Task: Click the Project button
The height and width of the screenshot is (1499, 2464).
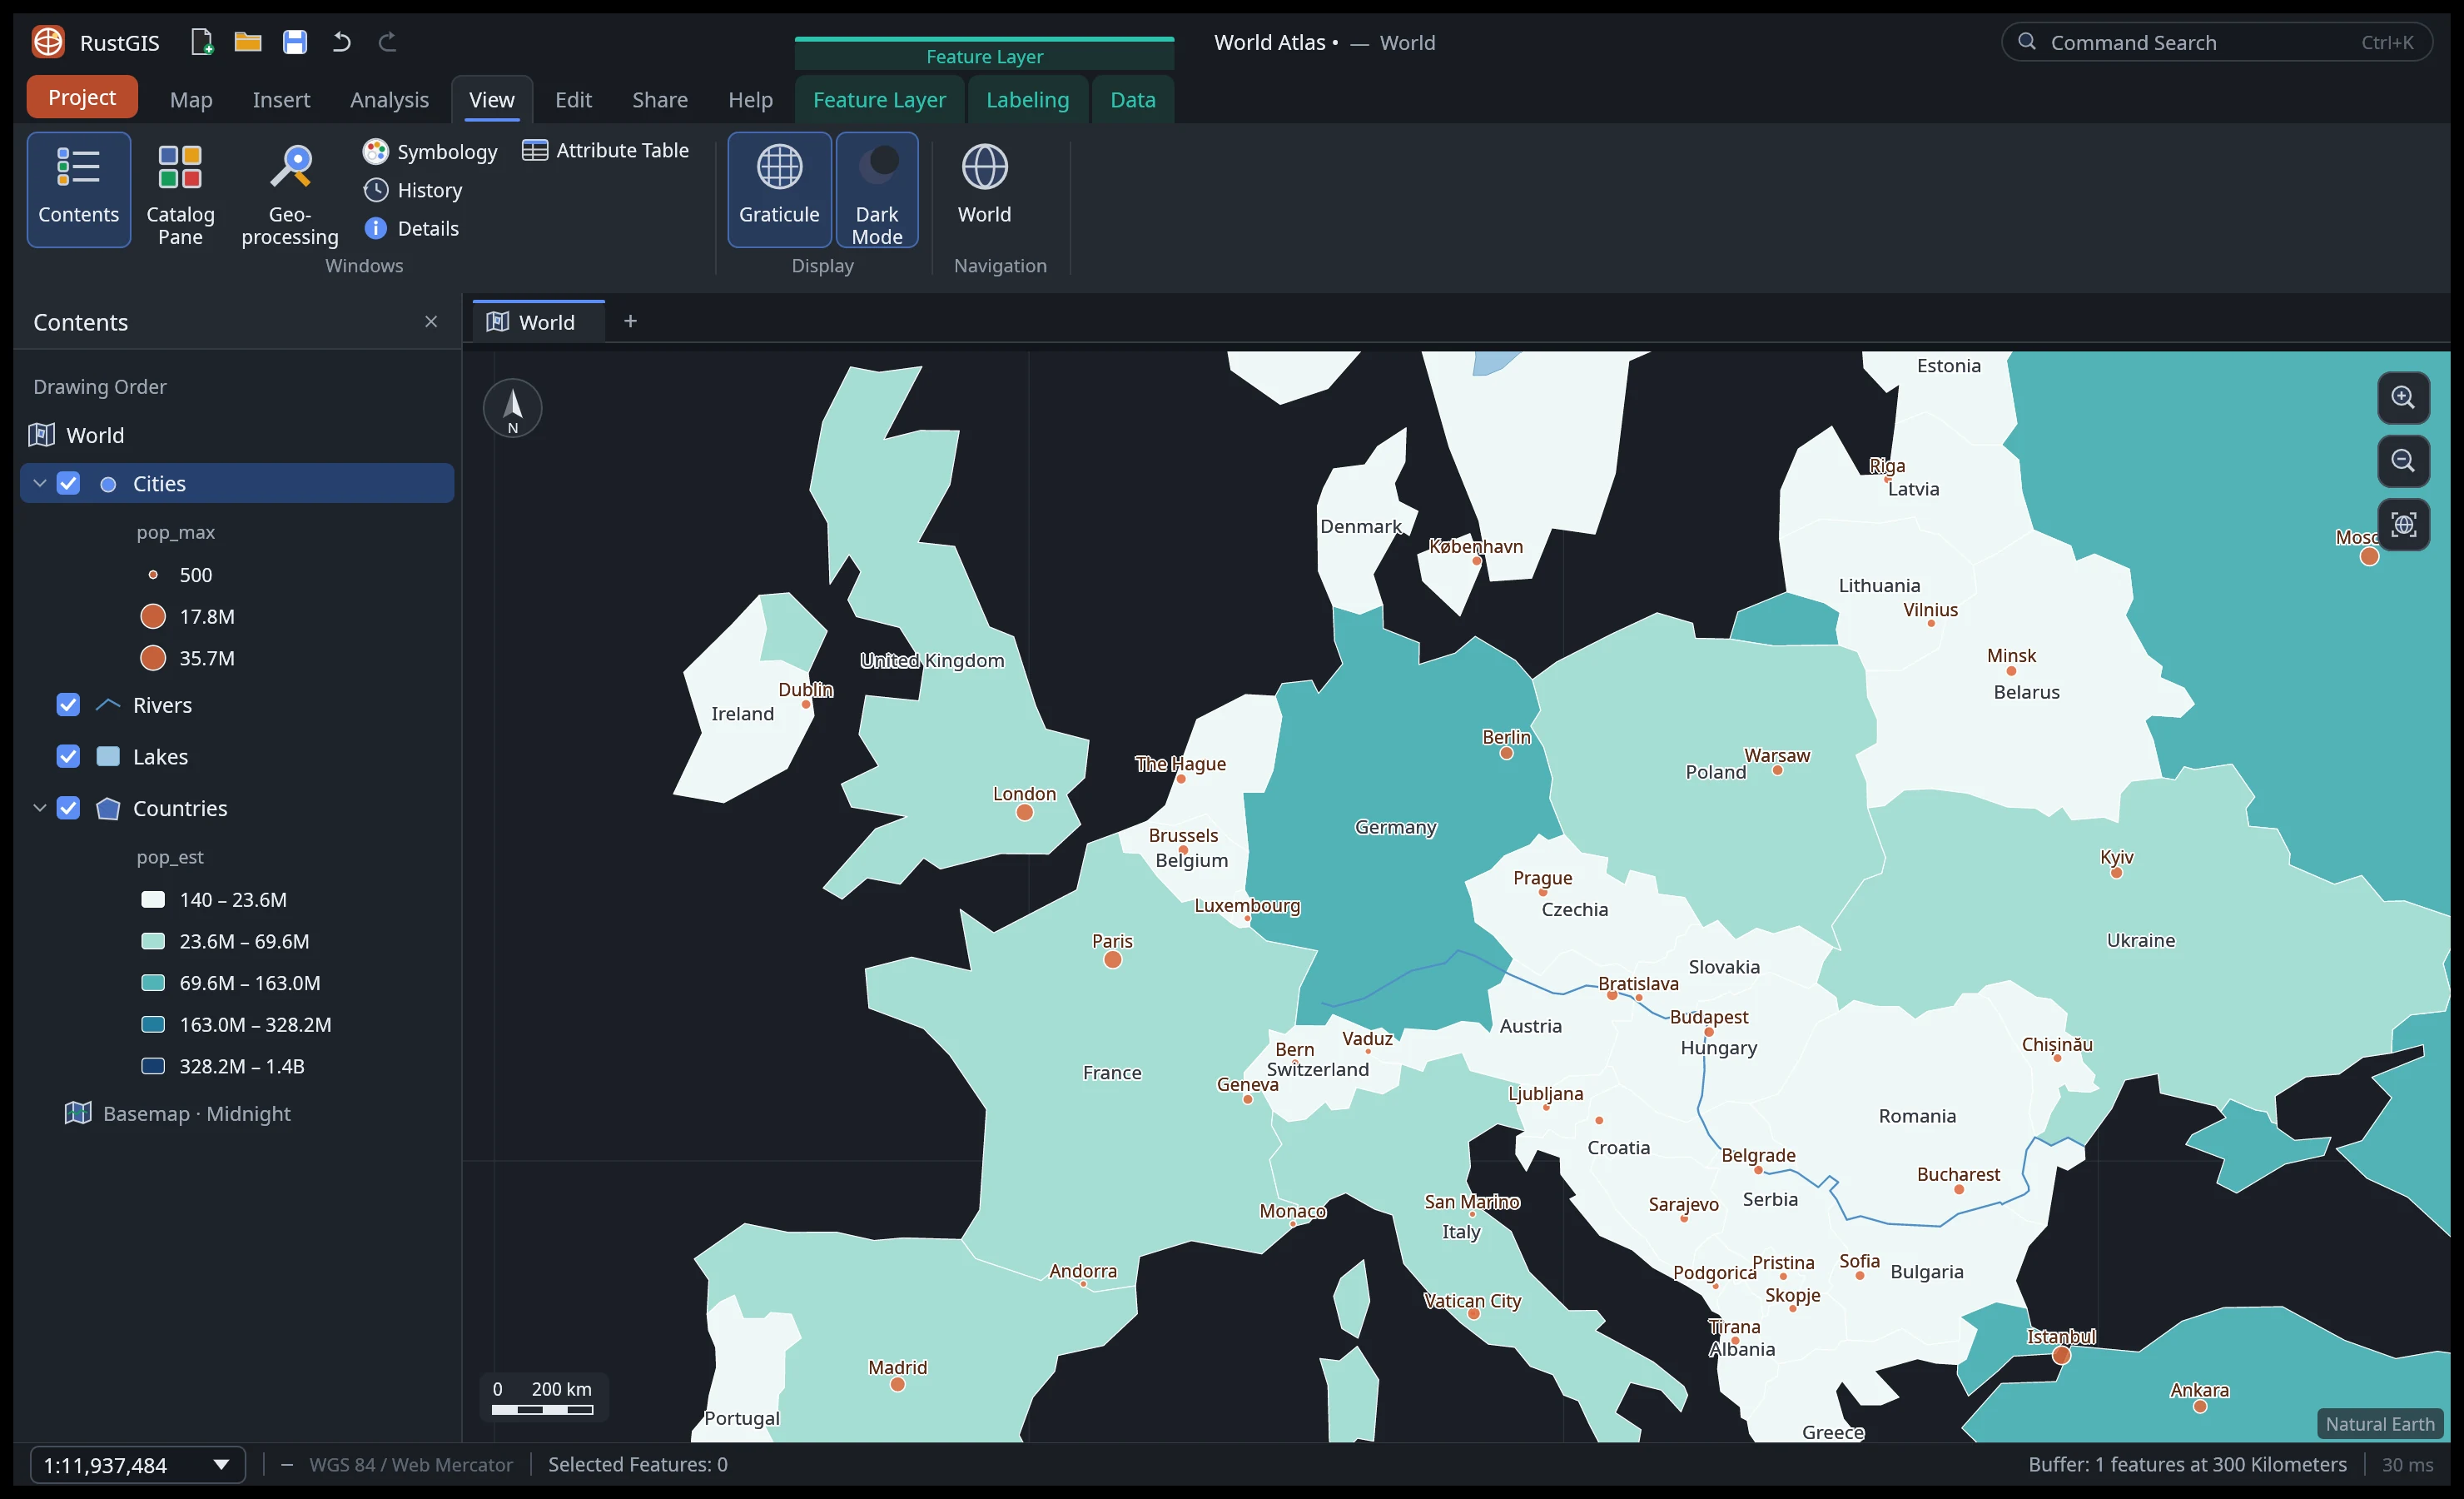Action: point(82,97)
